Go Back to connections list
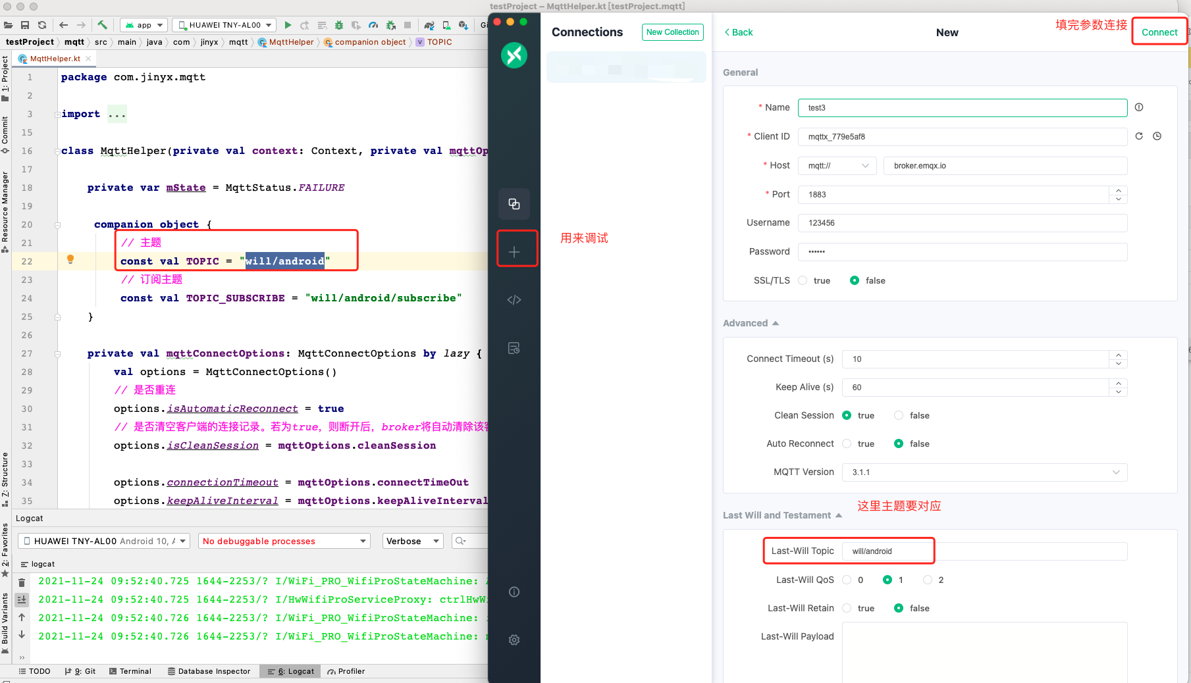Viewport: 1191px width, 683px height. [x=738, y=32]
